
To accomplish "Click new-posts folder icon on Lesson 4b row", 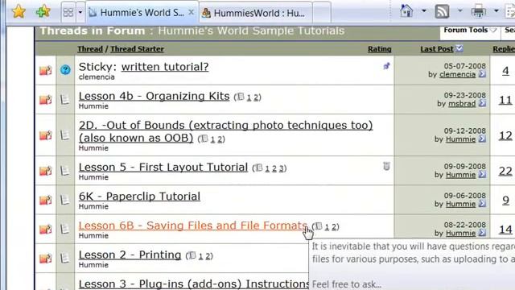I will (x=46, y=99).
